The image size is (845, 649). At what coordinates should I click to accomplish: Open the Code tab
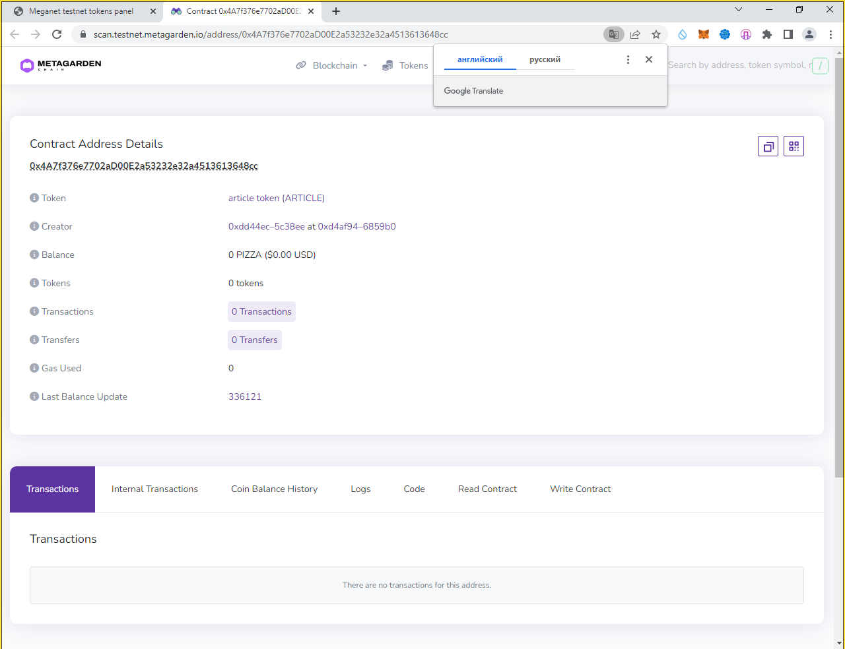point(414,489)
